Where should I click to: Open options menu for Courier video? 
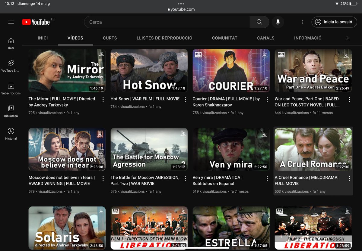tap(267, 99)
